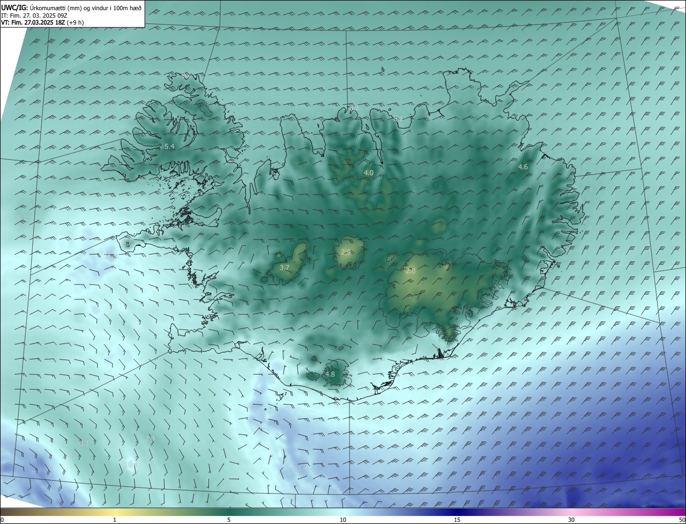
Task: Click the 'VT: Fim. 27.03.2025 18Z (+9 h)' line
Action: (42, 23)
